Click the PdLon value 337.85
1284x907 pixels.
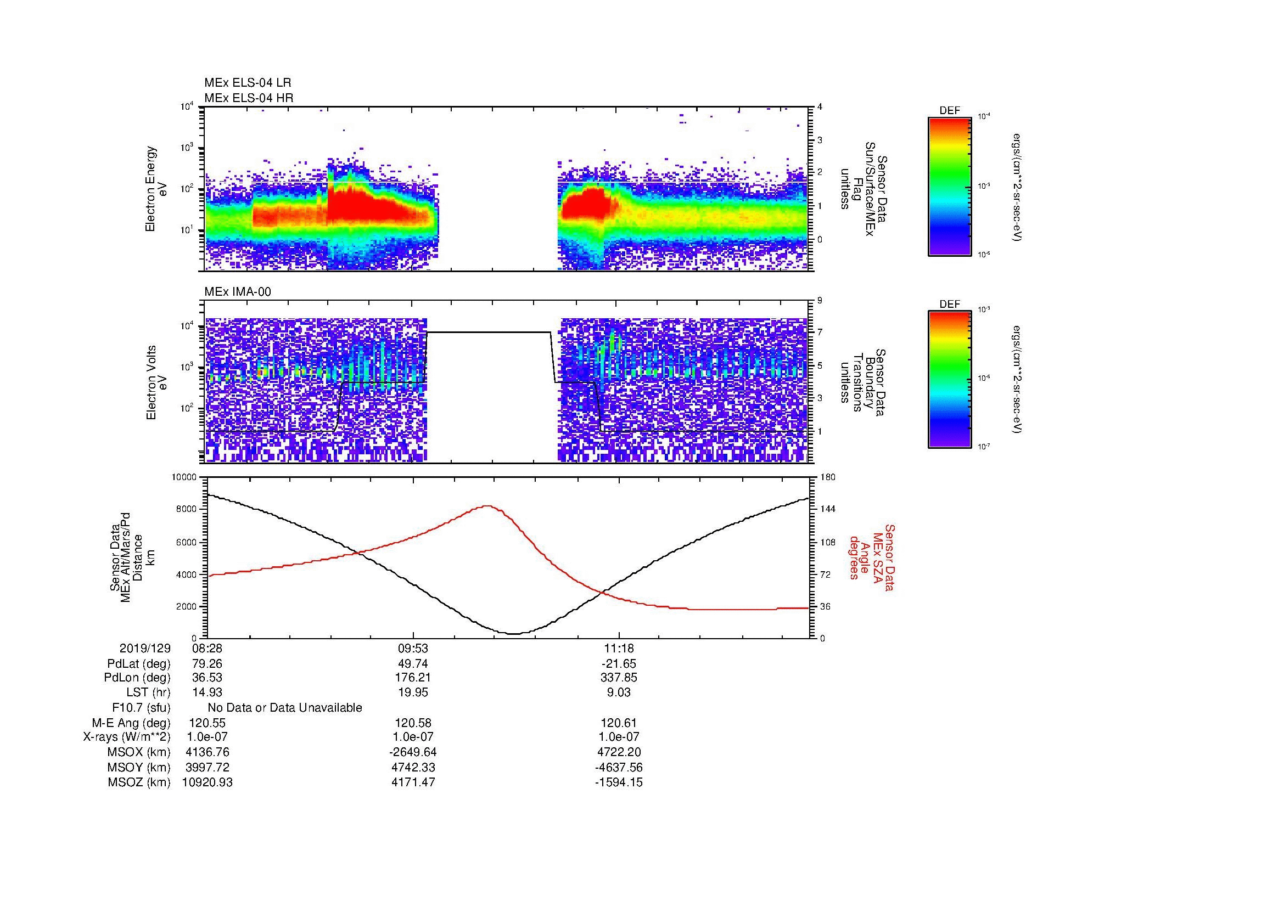coord(619,678)
